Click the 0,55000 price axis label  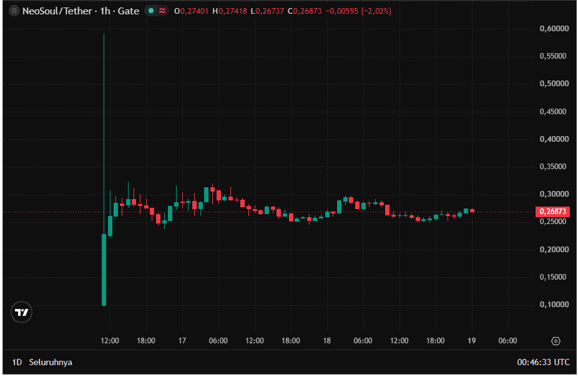[553, 56]
